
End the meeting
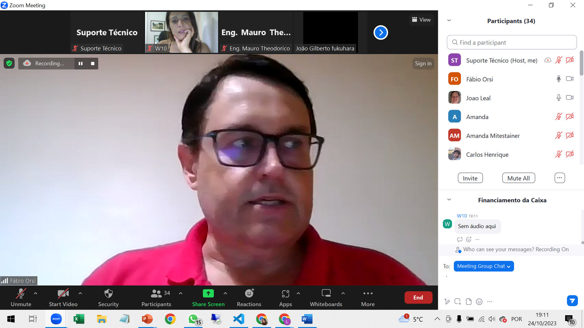[x=418, y=298]
